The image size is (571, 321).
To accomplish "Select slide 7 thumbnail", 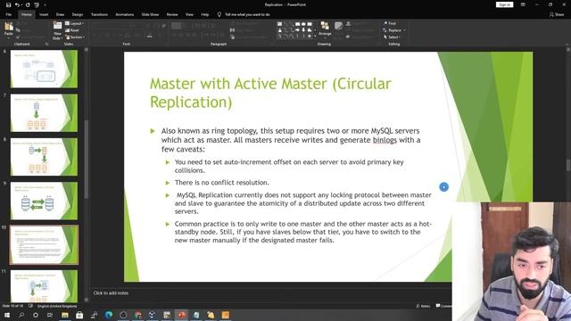I will tap(44, 113).
